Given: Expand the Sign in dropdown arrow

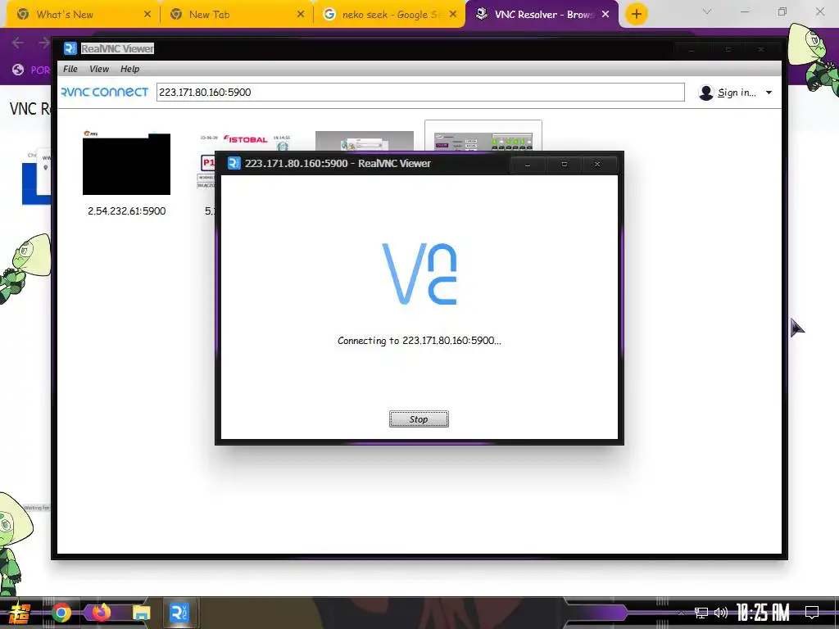Looking at the screenshot, I should (x=769, y=93).
